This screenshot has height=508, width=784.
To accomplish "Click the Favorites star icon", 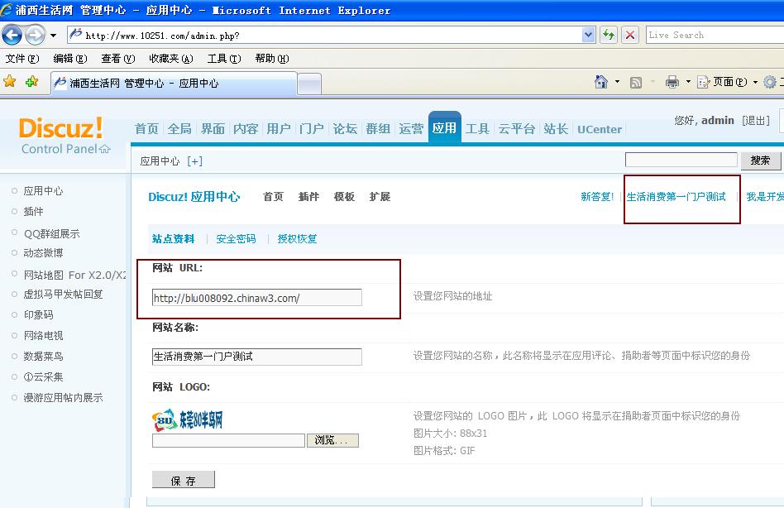I will point(9,82).
